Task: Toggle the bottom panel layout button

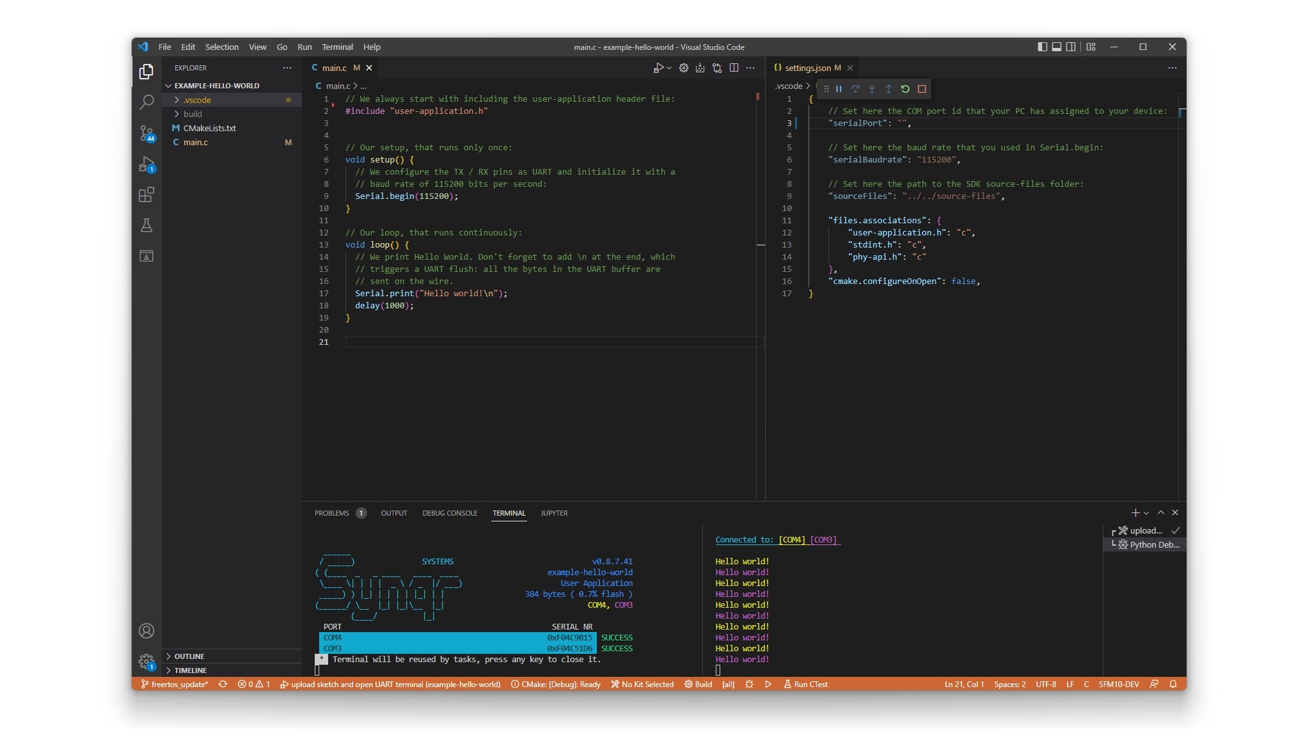Action: coord(1057,47)
